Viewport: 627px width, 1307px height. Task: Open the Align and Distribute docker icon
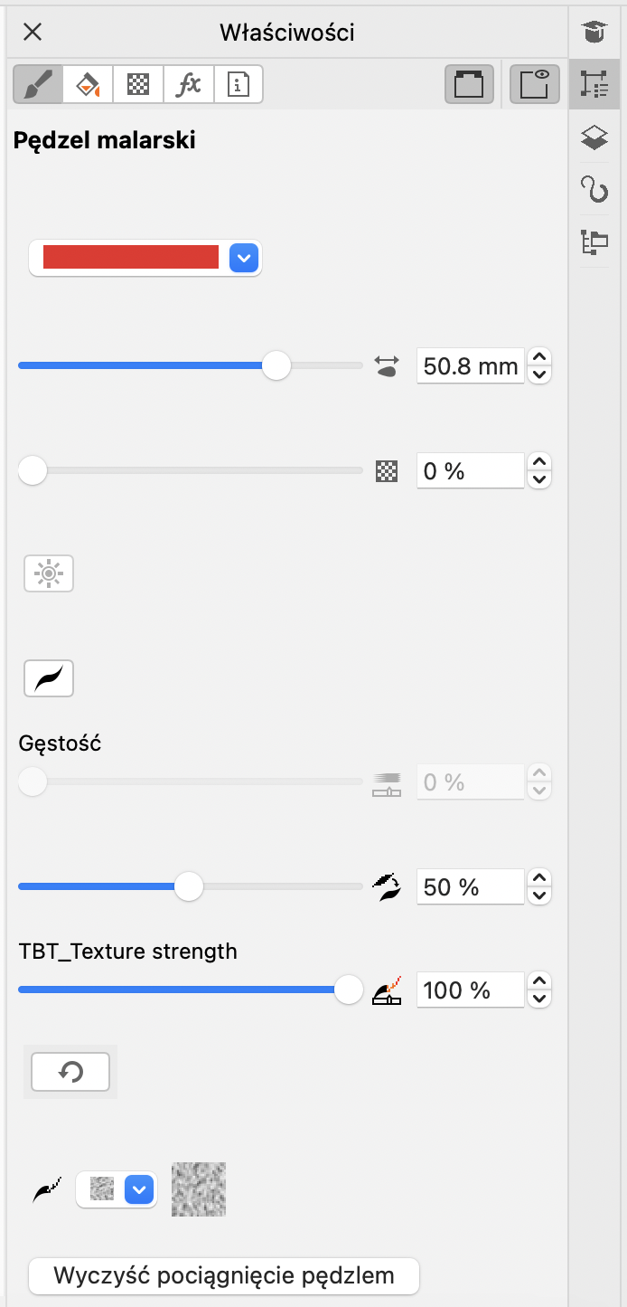pyautogui.click(x=594, y=242)
